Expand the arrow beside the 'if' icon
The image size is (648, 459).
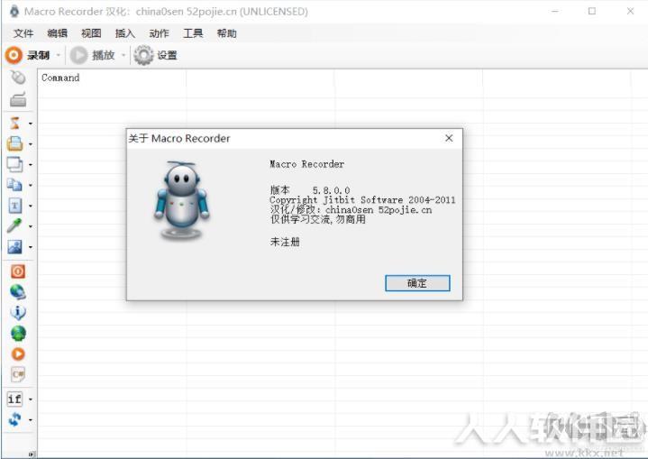click(31, 399)
